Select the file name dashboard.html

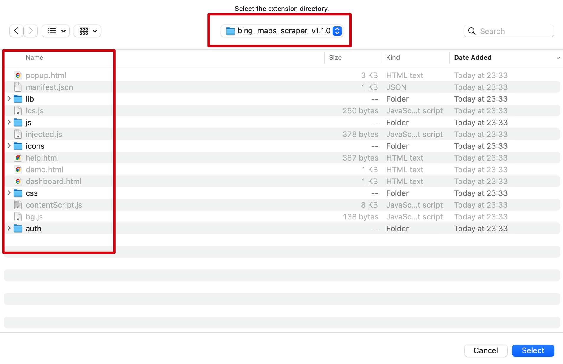pyautogui.click(x=53, y=181)
